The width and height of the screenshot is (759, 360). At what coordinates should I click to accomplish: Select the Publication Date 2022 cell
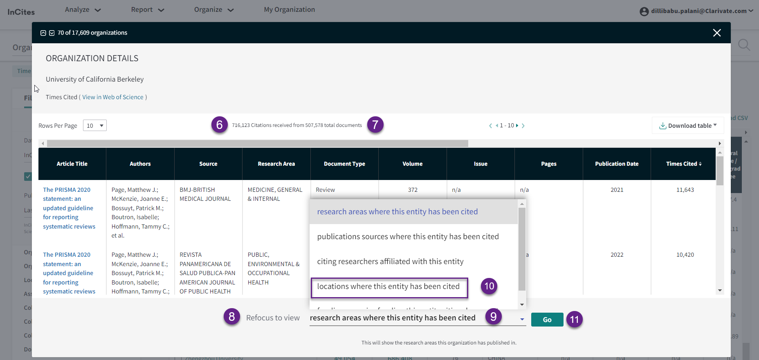pyautogui.click(x=617, y=255)
